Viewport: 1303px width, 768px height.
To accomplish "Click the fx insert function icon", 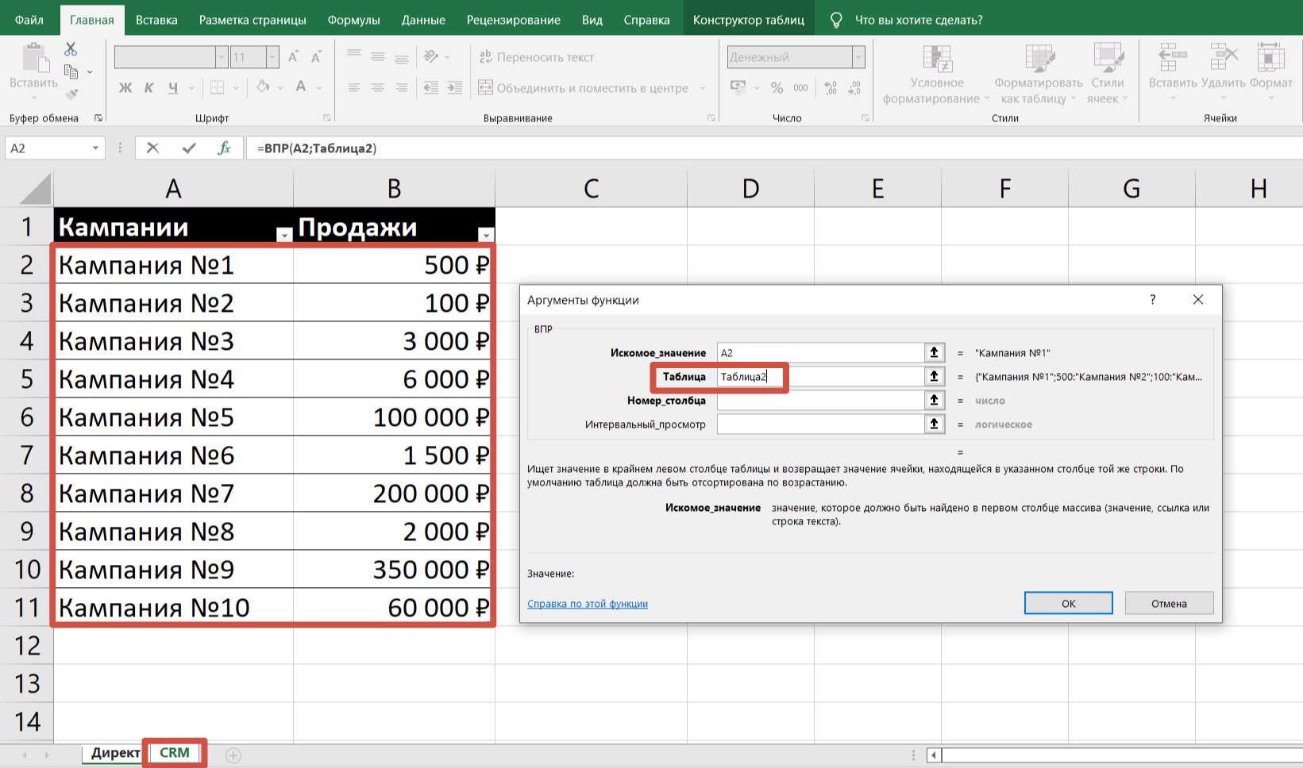I will tap(225, 148).
